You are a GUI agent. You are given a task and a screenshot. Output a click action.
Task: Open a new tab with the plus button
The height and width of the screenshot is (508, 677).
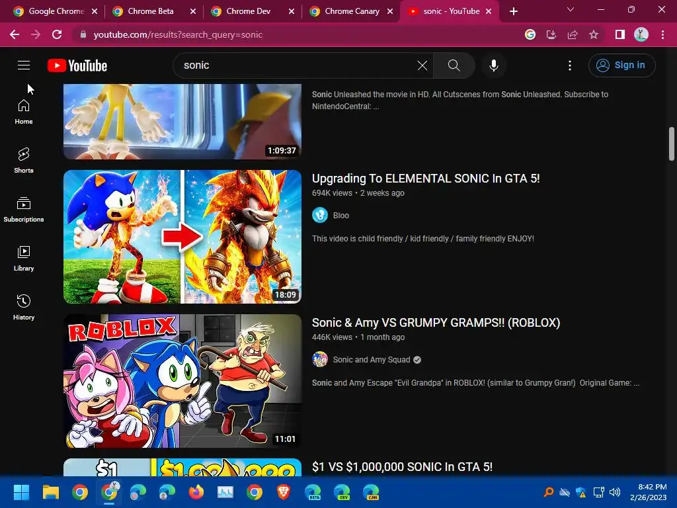pos(513,11)
